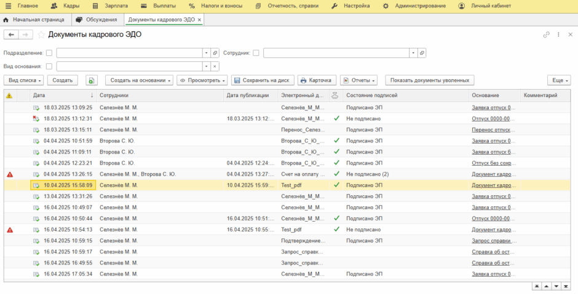Click the Не подписано (2) status cell
This screenshot has width=578, height=294.
pyautogui.click(x=368, y=174)
